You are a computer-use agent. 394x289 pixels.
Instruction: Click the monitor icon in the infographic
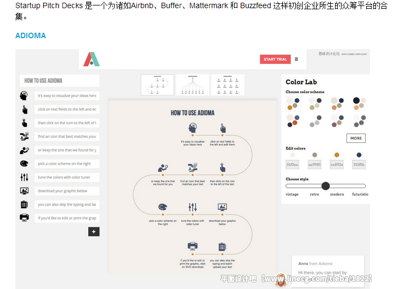223,207
